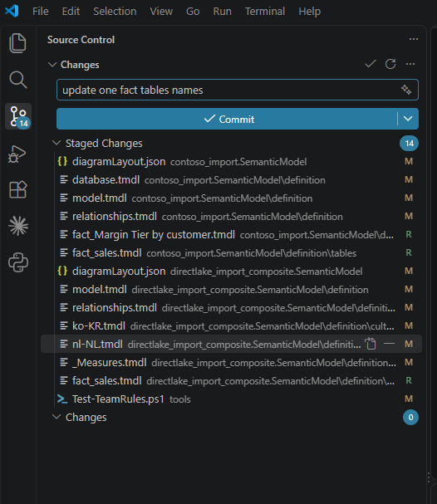437x504 pixels.
Task: Select directlake_import_composite diagramLayout.json staged file
Action: coord(231,271)
